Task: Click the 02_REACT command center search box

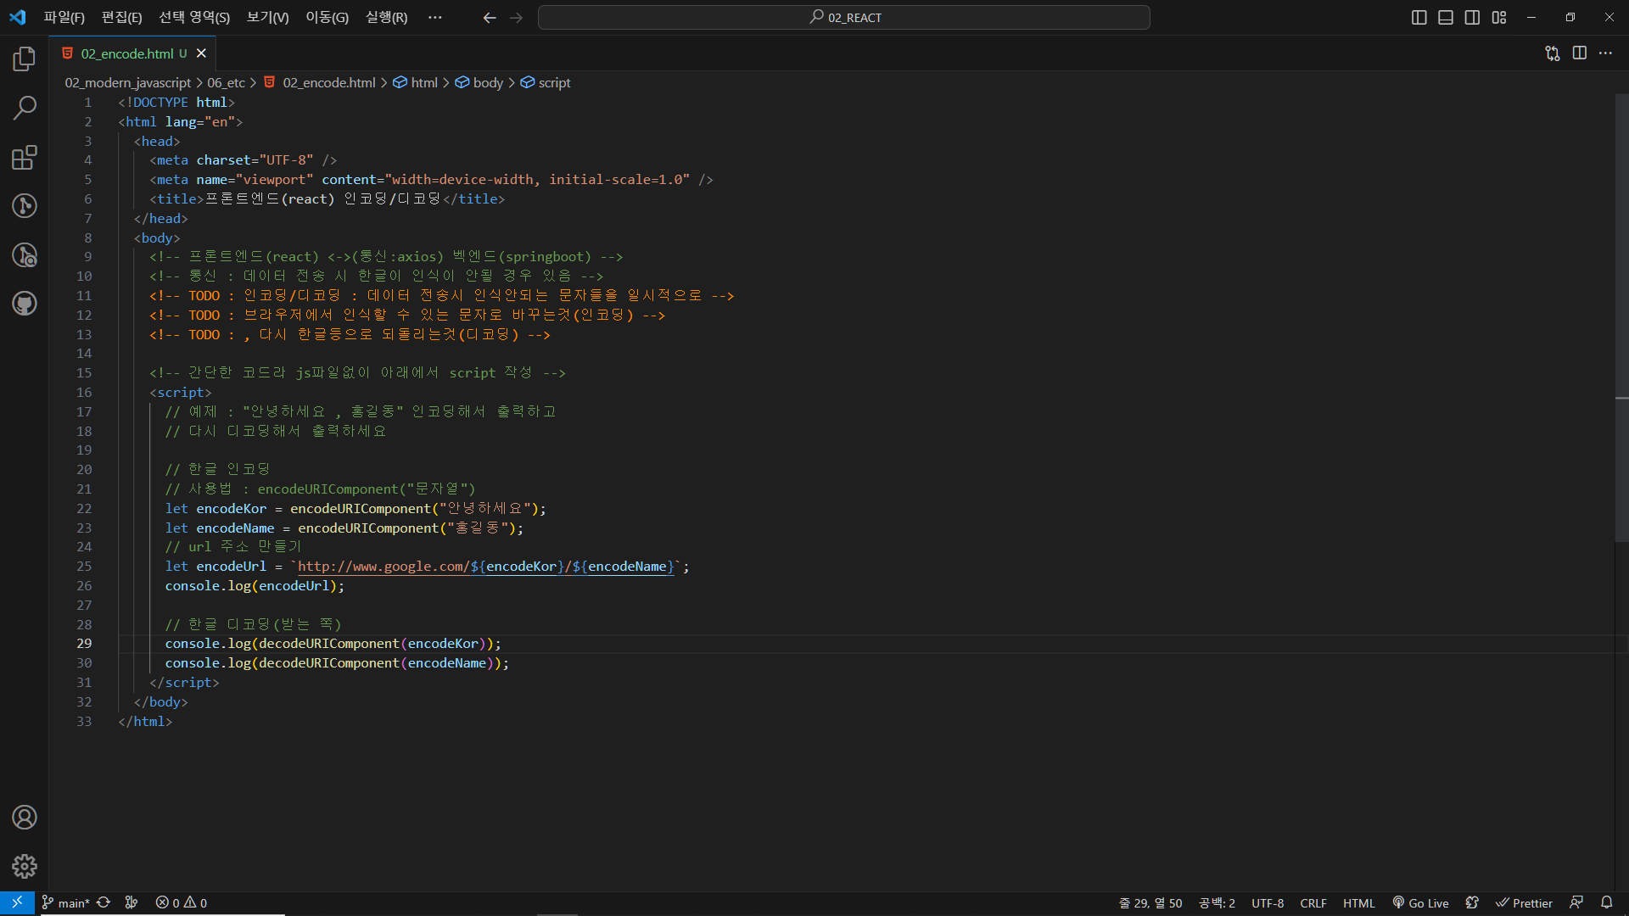Action: 844,17
